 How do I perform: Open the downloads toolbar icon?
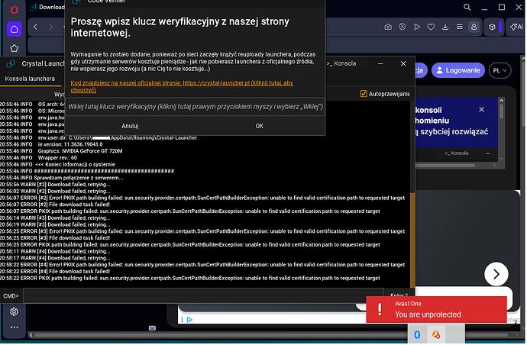[x=445, y=27]
